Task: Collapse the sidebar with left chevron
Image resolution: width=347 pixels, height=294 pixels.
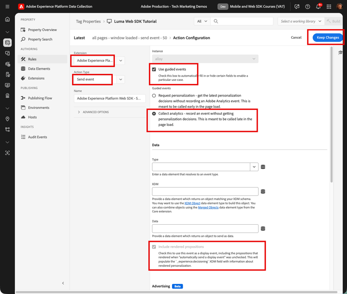Action: click(x=63, y=283)
